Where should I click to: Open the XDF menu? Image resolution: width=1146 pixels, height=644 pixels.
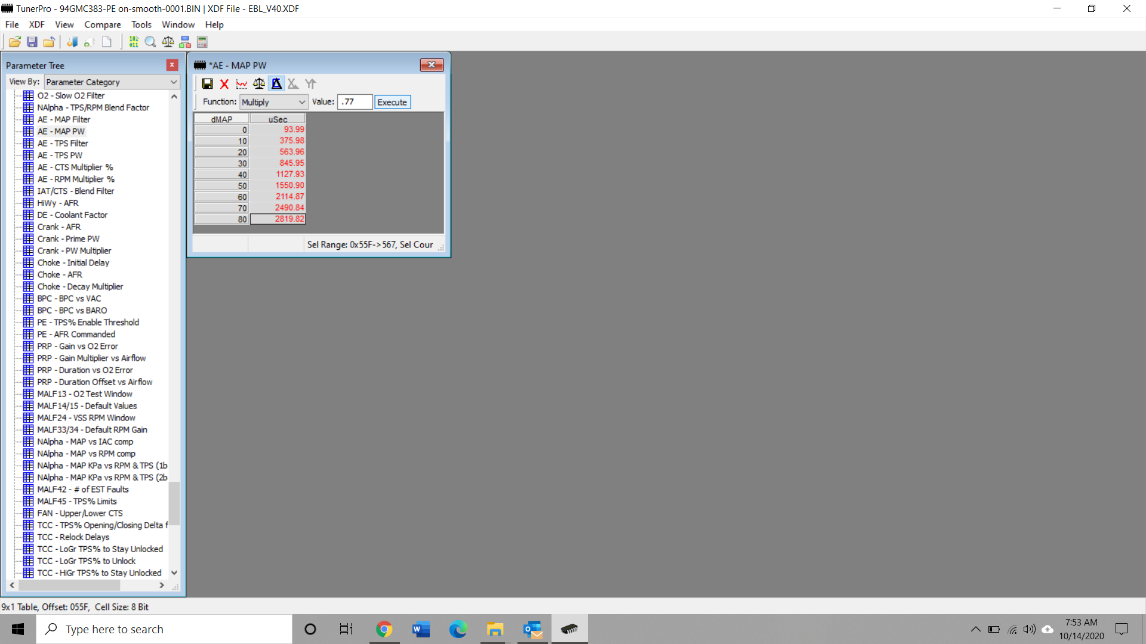pos(36,24)
